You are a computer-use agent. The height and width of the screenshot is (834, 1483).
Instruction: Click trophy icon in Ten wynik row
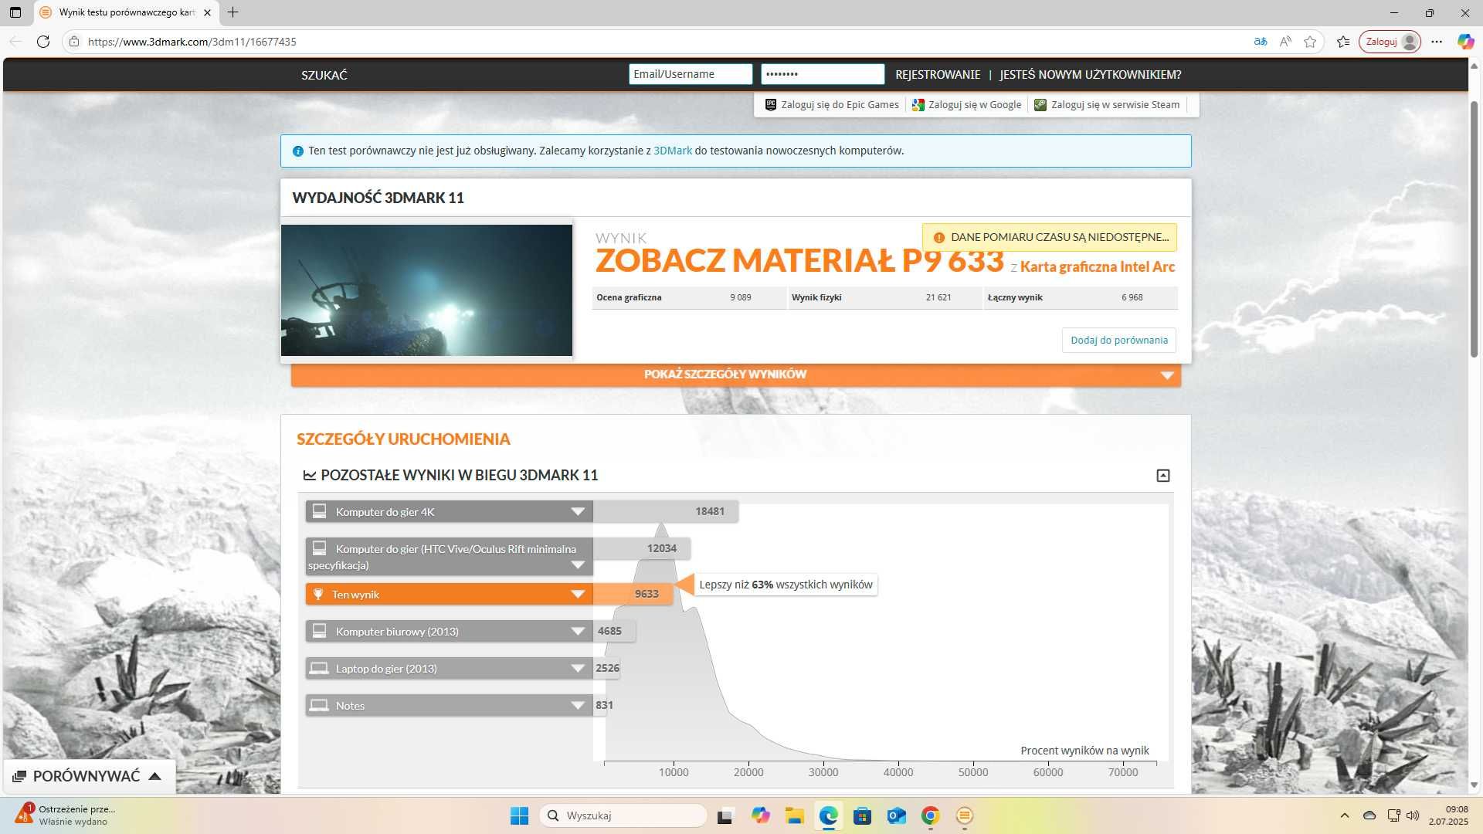pos(318,595)
